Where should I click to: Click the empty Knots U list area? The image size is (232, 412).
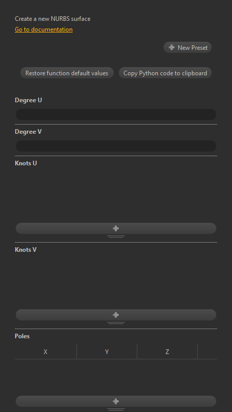116,195
